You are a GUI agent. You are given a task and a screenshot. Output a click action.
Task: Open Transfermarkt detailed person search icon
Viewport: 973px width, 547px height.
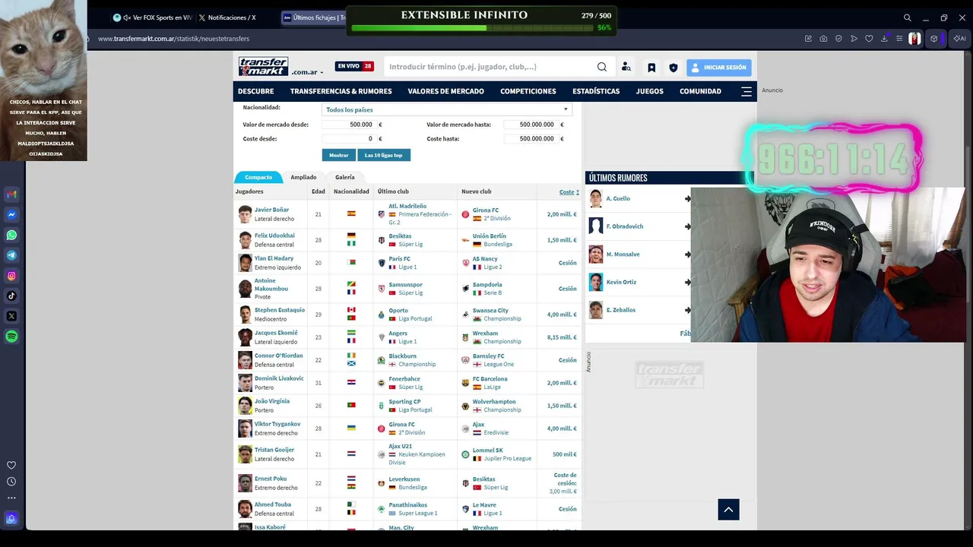tap(626, 67)
